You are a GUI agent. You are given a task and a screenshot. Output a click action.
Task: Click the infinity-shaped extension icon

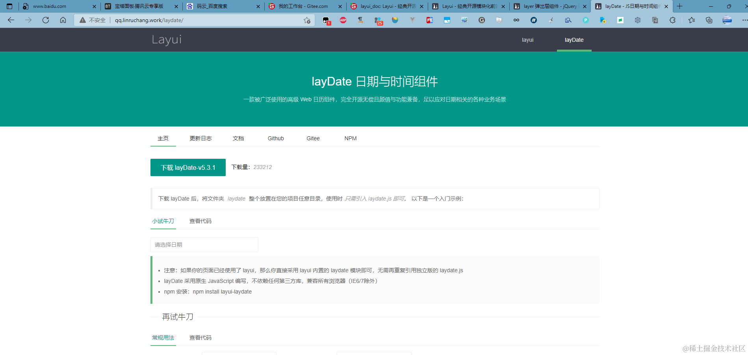click(x=516, y=20)
